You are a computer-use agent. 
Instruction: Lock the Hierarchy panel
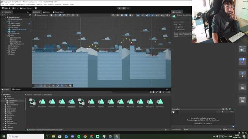[x=28, y=12]
